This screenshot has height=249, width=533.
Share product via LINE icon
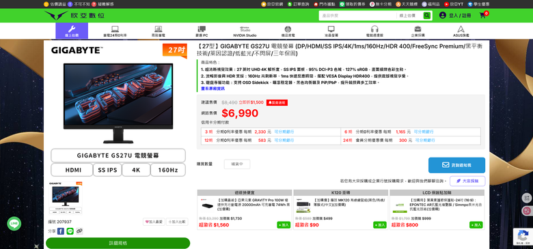point(70,231)
